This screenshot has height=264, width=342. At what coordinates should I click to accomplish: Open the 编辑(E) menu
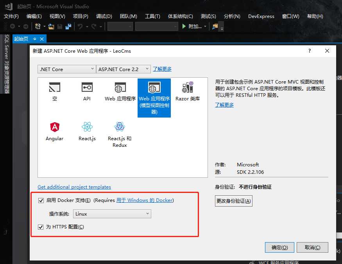click(34, 16)
